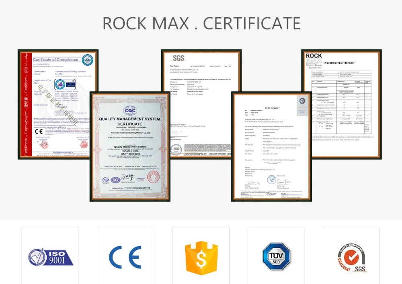
Task: Open the Rock Max Interior Test Report
Action: pyautogui.click(x=341, y=104)
